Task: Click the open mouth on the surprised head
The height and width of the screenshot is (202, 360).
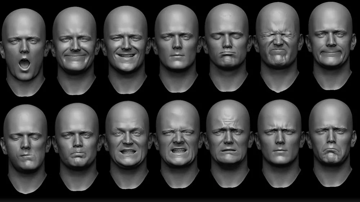Action: click(24, 64)
